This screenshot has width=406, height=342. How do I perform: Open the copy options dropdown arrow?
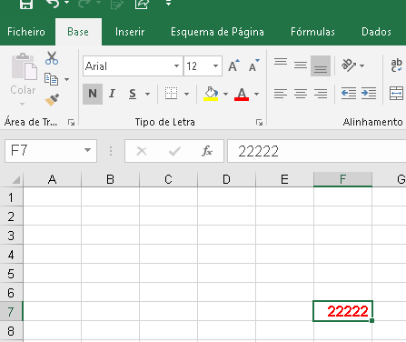click(66, 79)
